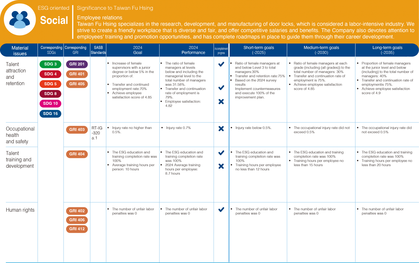
Task: Click the Occupational health and safety label
Action: click(x=20, y=135)
